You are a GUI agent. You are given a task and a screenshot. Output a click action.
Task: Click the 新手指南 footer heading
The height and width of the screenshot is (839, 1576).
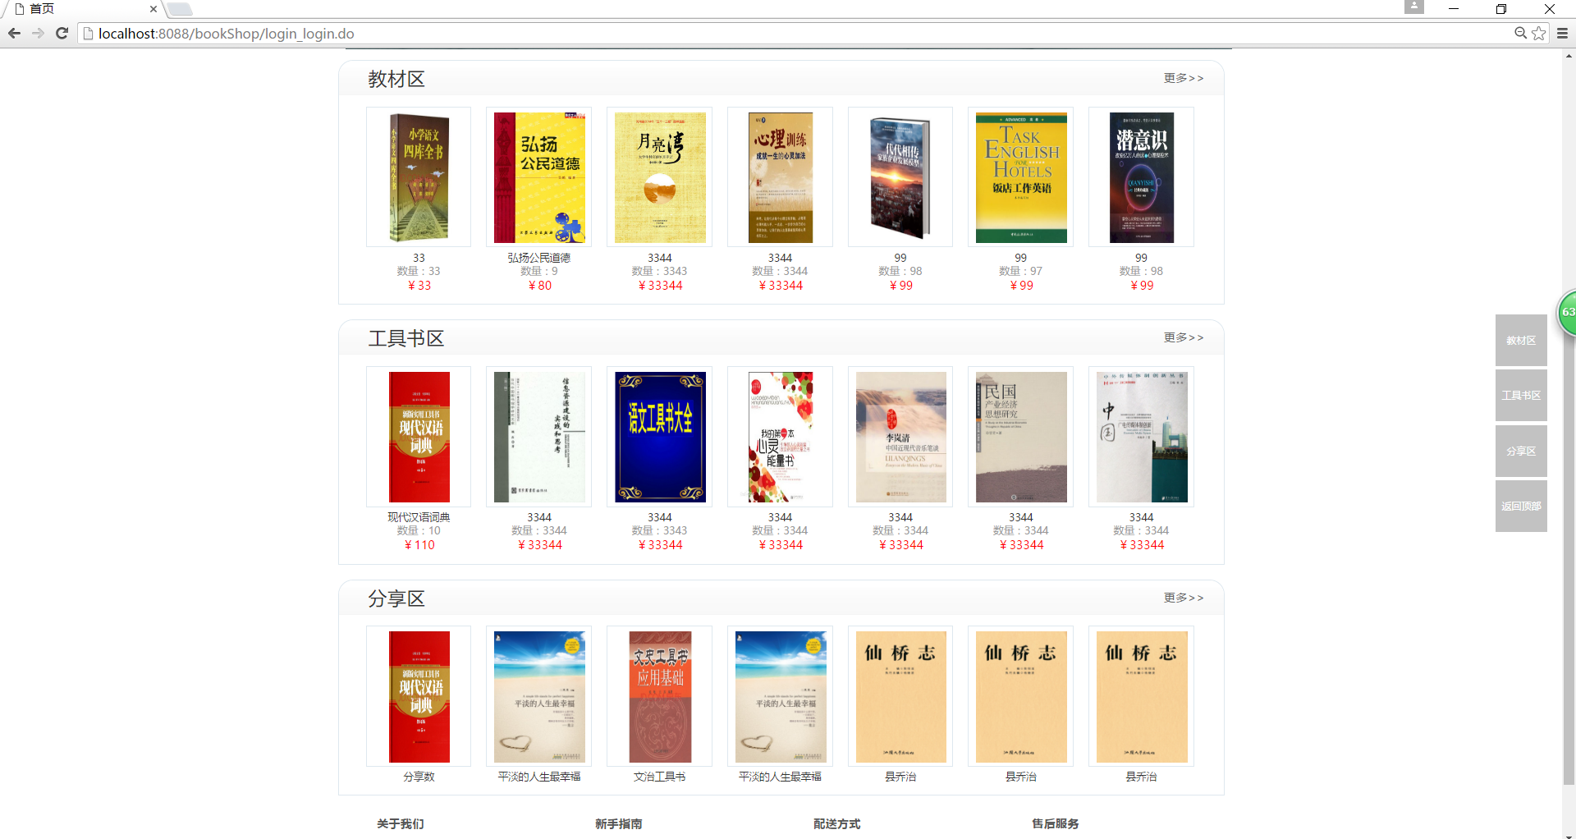click(619, 823)
